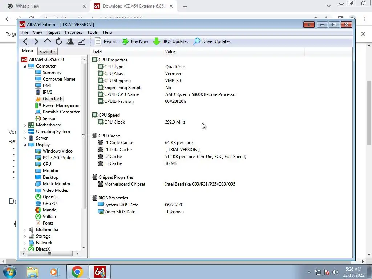Open the Windows Start menu orb
Screen dimensions: 372x279
pyautogui.click(x=10, y=272)
